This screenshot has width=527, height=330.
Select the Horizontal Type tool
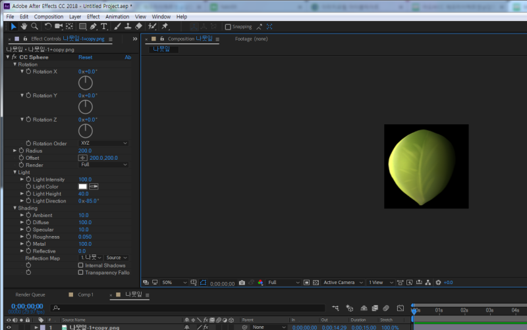104,26
